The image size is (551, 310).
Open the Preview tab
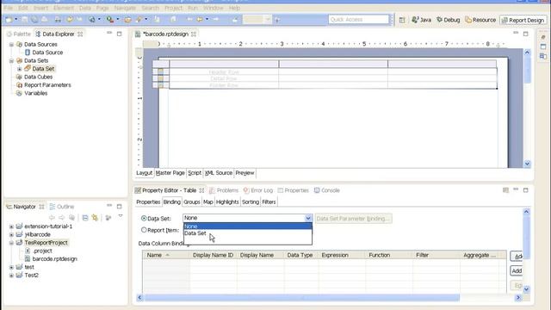coord(245,173)
